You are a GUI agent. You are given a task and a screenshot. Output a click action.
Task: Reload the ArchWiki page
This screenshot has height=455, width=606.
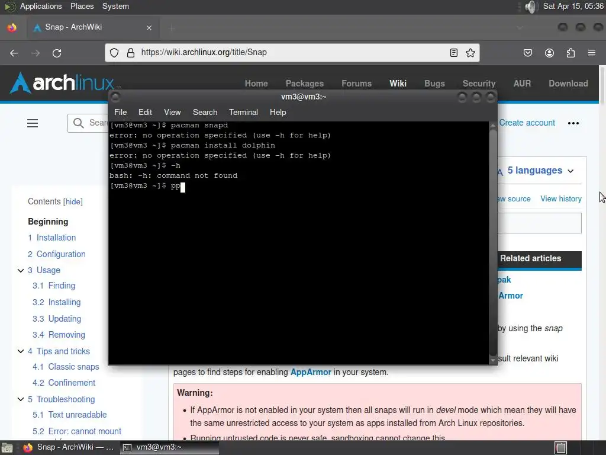57,53
